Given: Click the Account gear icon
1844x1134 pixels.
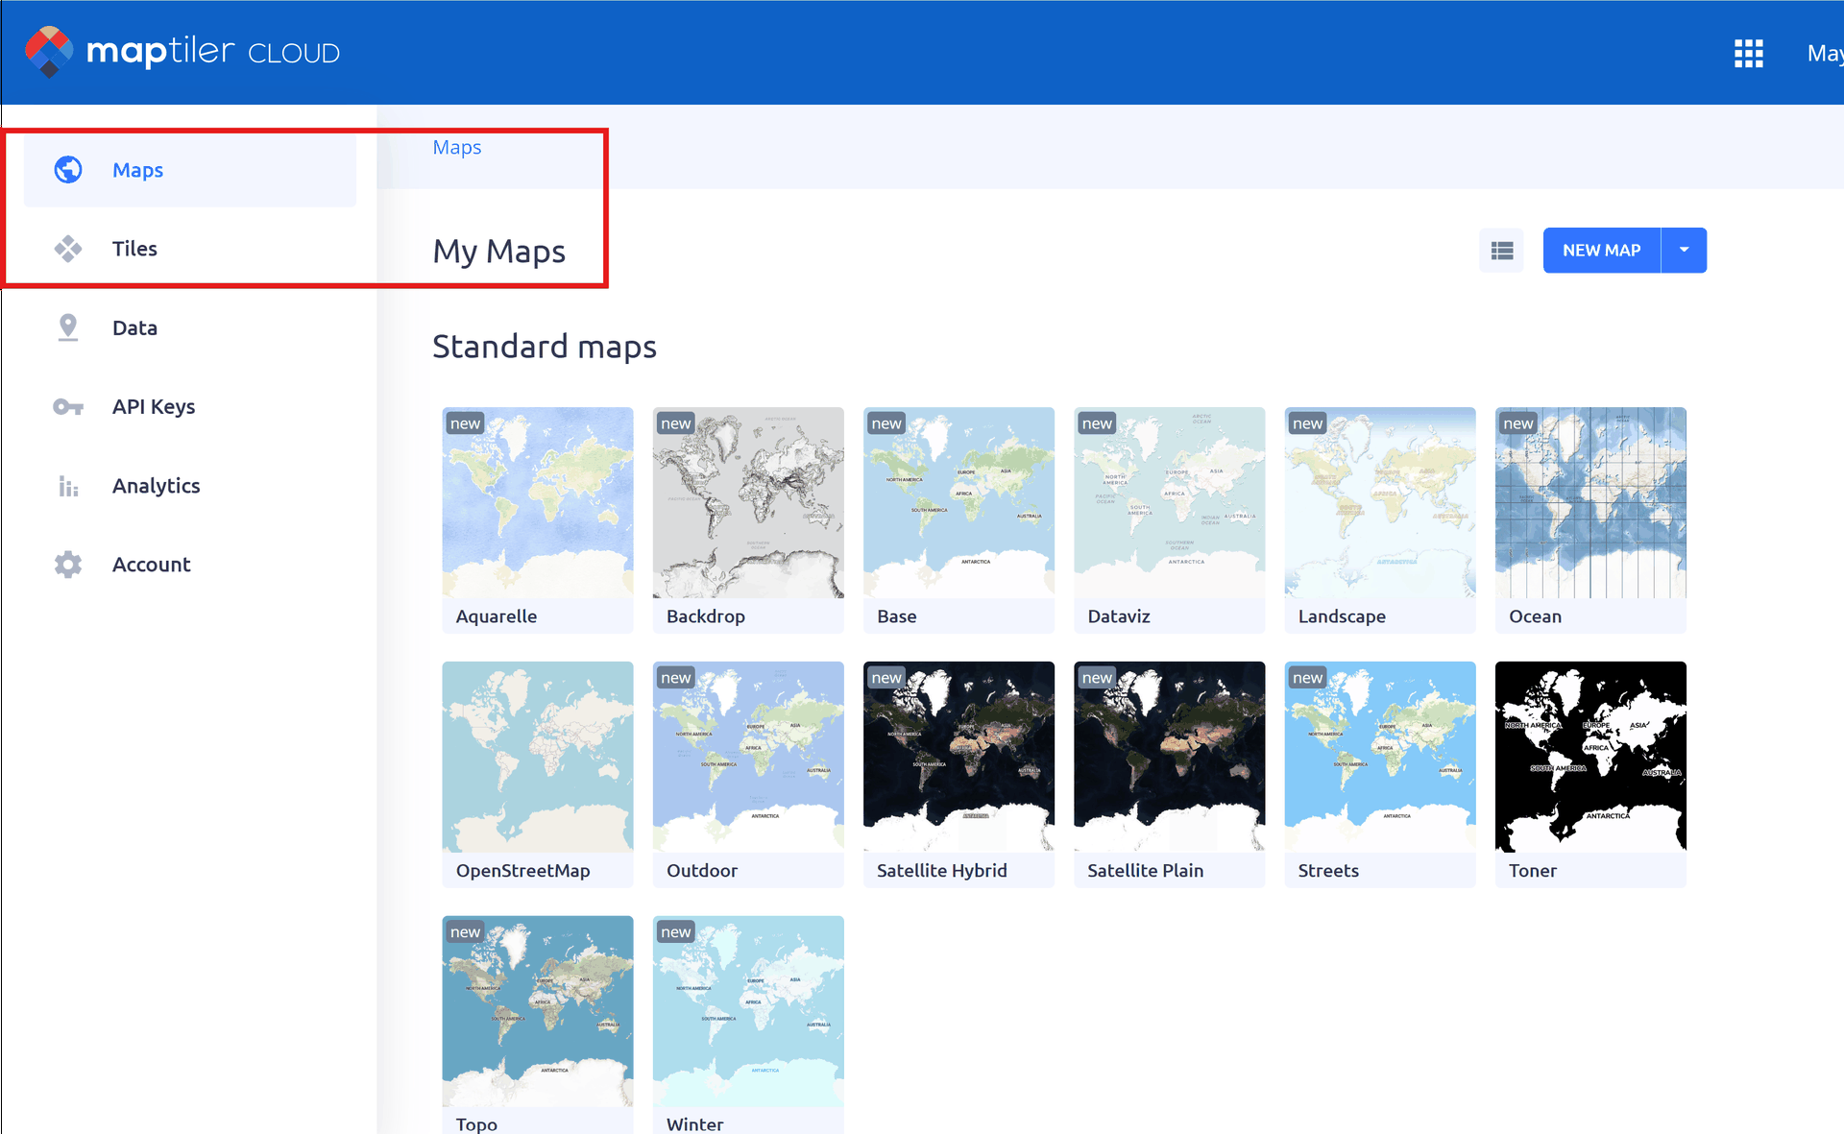Looking at the screenshot, I should (68, 565).
